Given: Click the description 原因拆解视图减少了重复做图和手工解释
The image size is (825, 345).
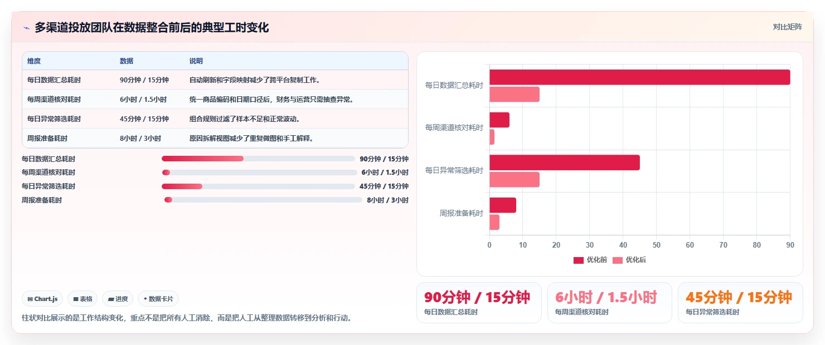Looking at the screenshot, I should click(x=251, y=139).
